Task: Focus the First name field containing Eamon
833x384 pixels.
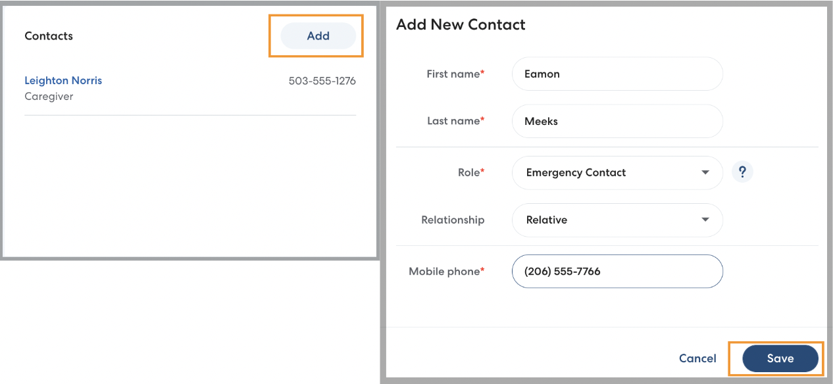Action: (x=617, y=74)
